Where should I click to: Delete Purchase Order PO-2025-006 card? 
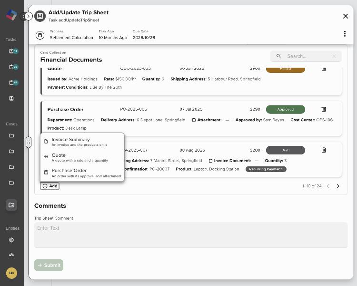(324, 109)
